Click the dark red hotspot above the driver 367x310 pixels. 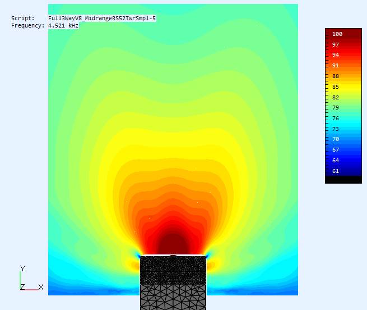173,244
